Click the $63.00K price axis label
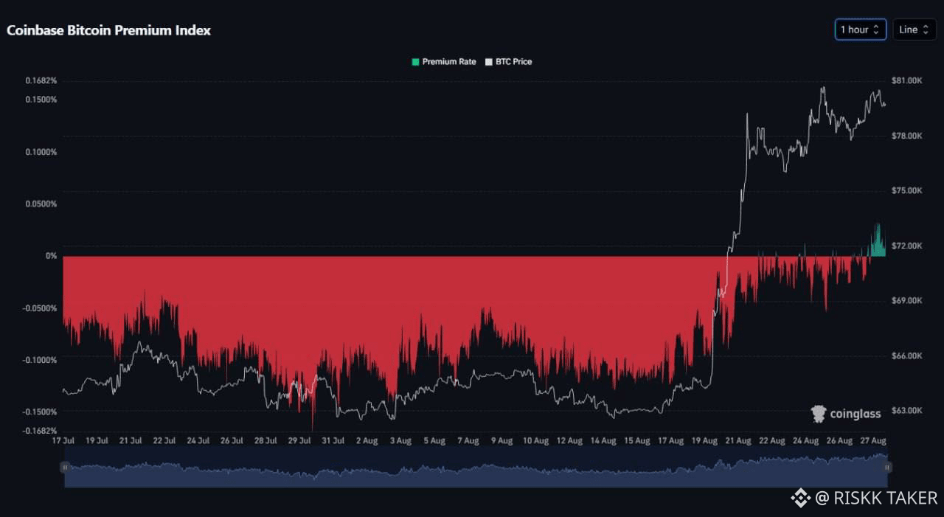944x517 pixels. [x=906, y=411]
